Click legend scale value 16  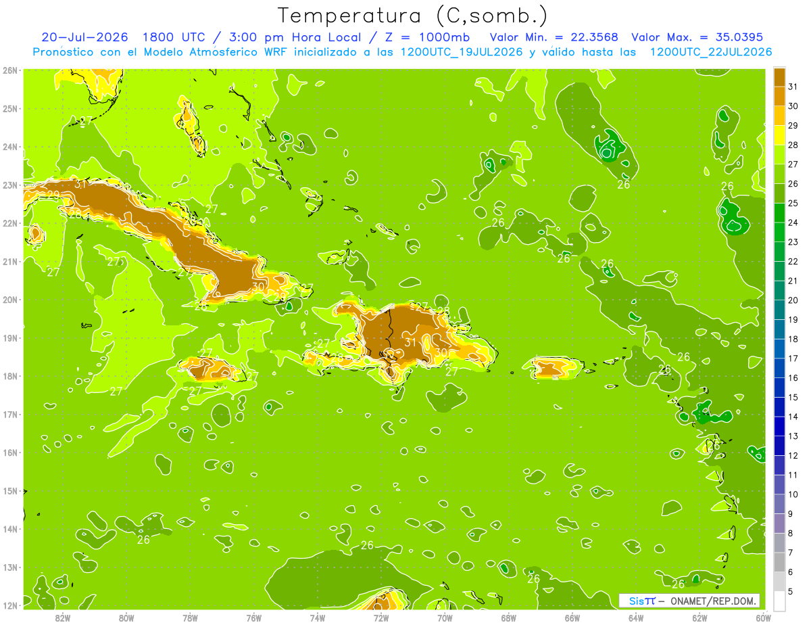[793, 377]
